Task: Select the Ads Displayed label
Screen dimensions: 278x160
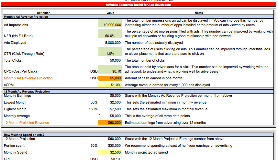Action: 15,43
